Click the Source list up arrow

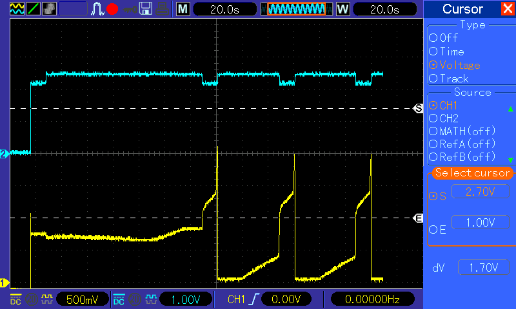pos(510,109)
